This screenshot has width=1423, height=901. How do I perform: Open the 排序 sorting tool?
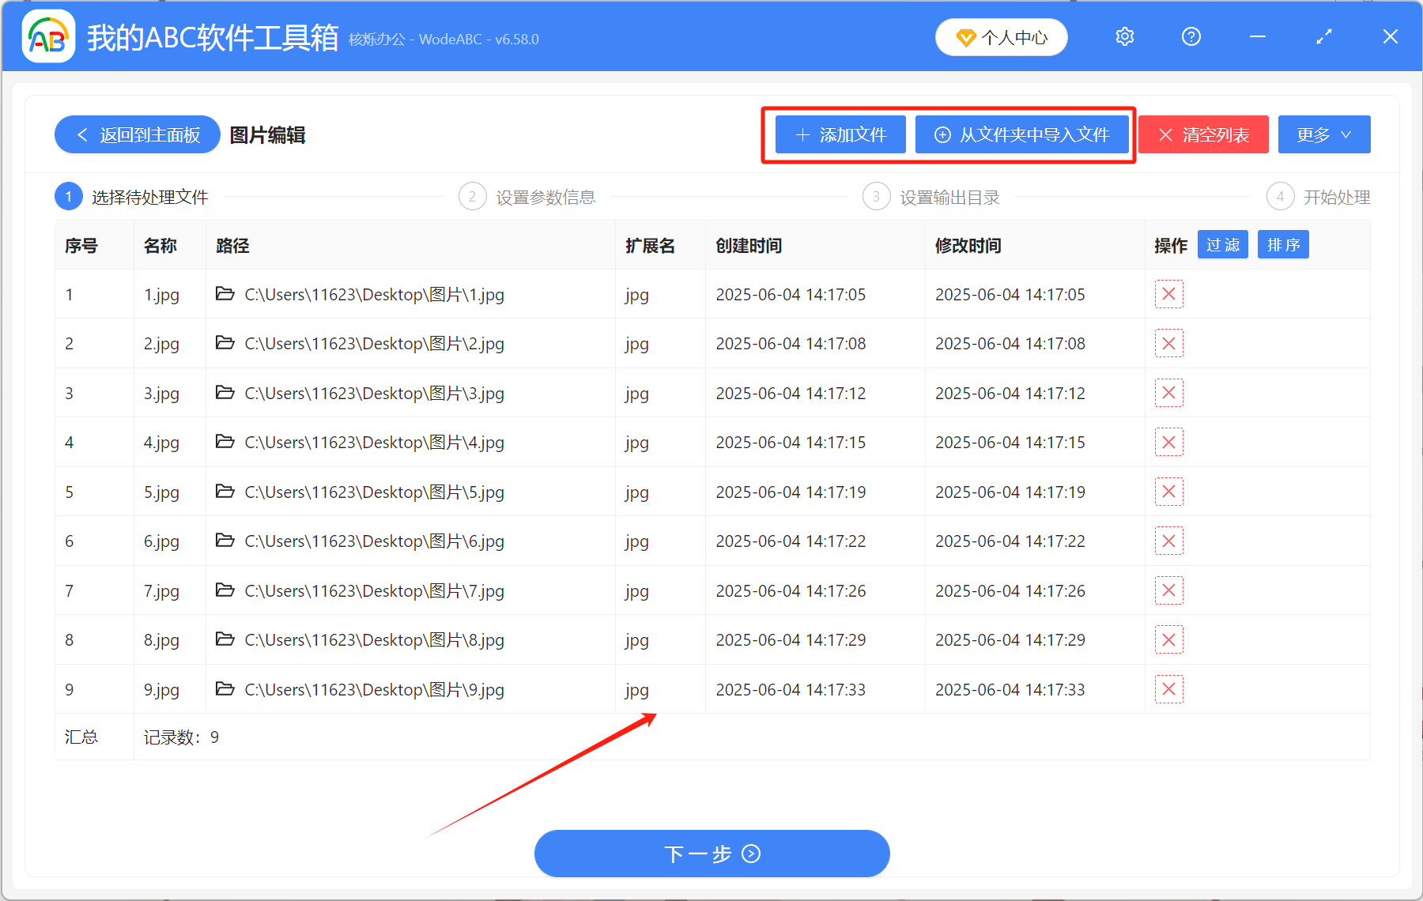point(1282,244)
